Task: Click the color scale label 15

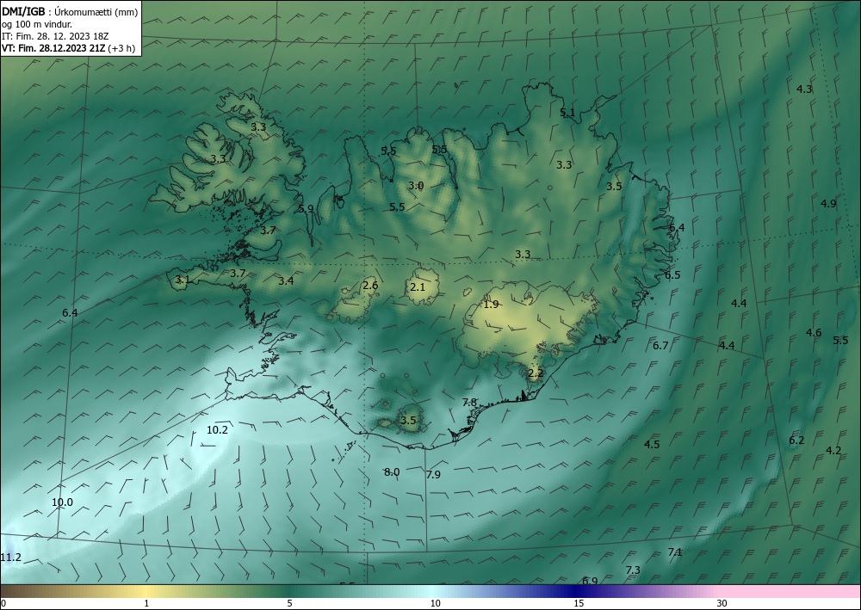Action: [x=579, y=603]
